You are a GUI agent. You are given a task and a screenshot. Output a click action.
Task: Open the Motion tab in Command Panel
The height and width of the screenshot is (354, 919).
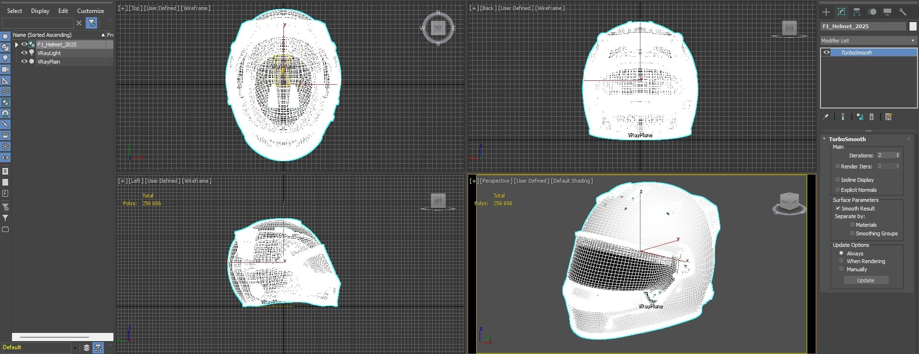(872, 12)
